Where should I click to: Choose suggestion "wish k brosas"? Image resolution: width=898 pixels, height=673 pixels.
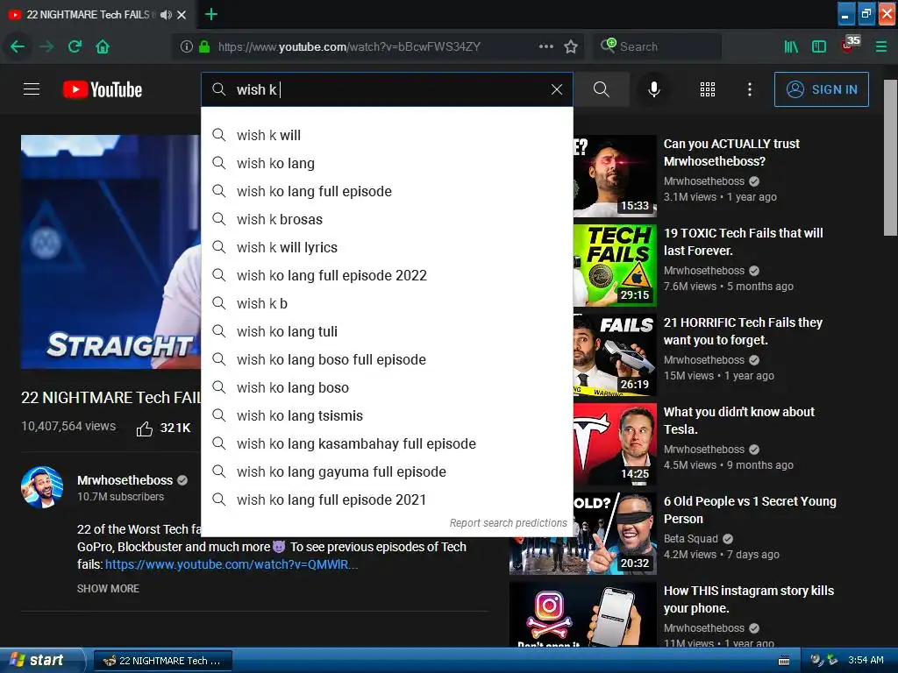[387, 219]
